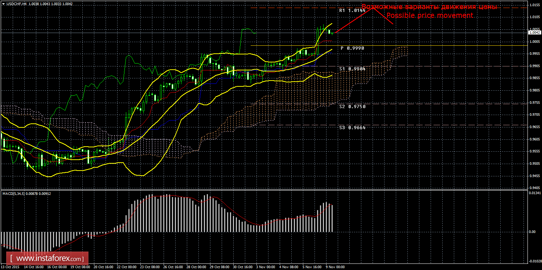Click the P 0.9990 pivot label

[352, 48]
